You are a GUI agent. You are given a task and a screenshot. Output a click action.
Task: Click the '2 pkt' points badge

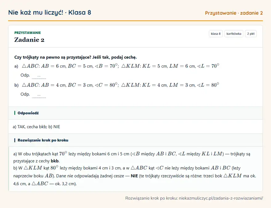pos(251,34)
